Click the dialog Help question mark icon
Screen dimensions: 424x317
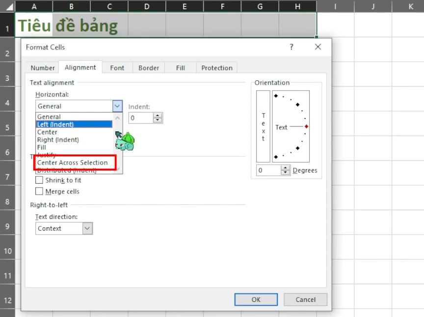(291, 47)
